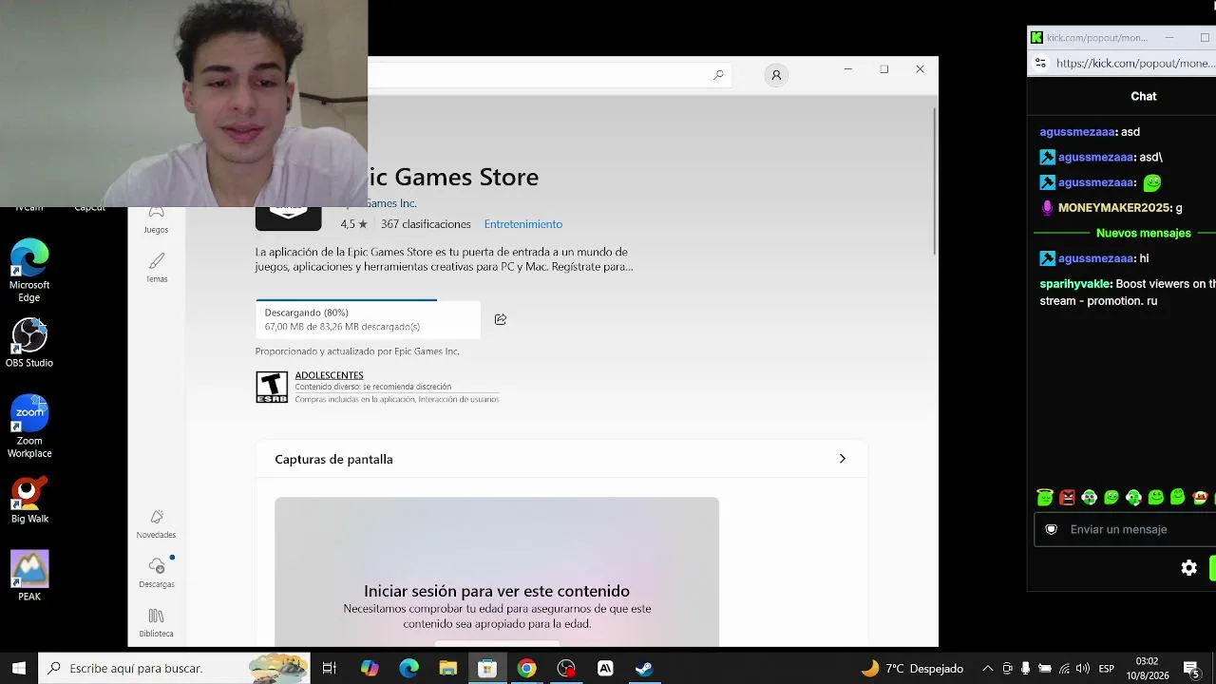The height and width of the screenshot is (684, 1216).
Task: Click 'Iniciar sesión para ver este contenido' heading
Action: click(x=497, y=591)
